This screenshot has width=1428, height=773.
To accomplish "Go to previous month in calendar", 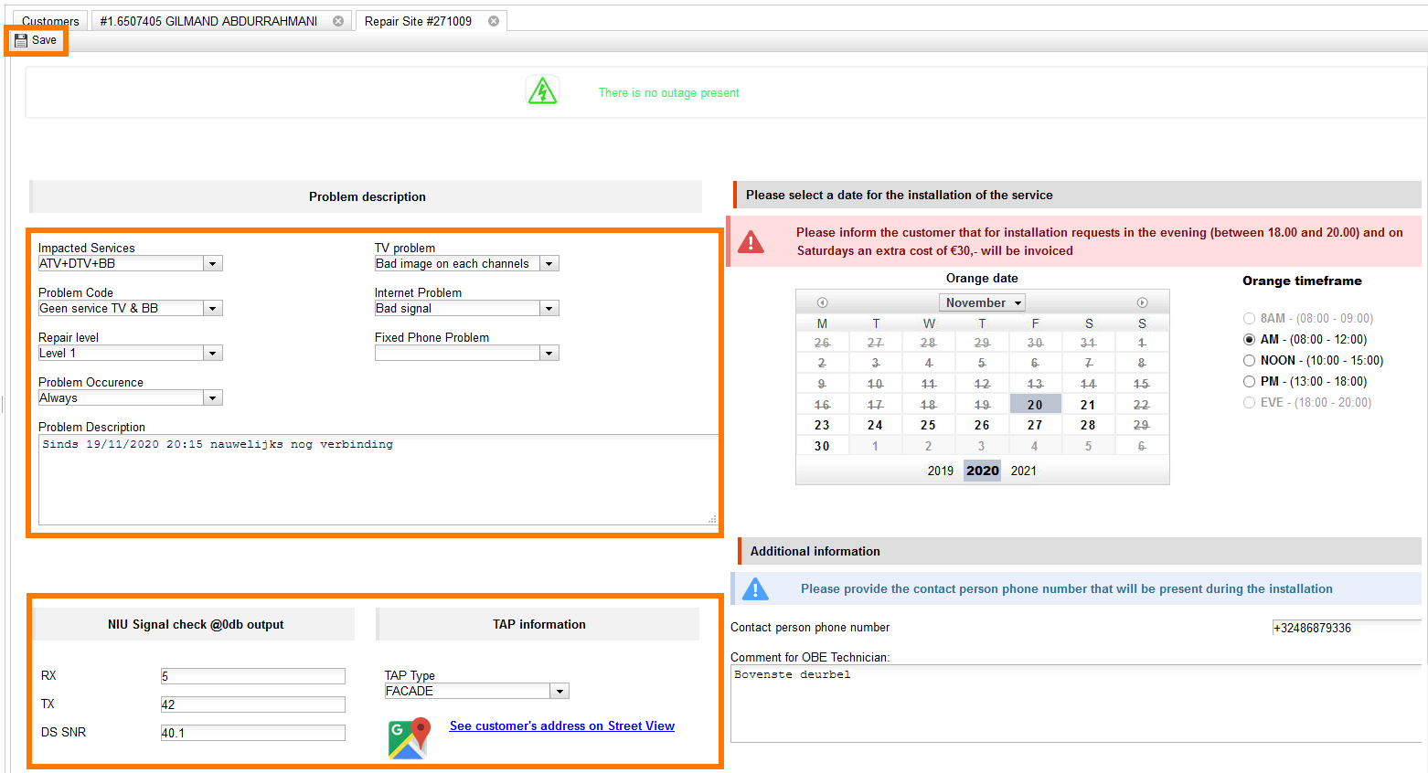I will (822, 302).
